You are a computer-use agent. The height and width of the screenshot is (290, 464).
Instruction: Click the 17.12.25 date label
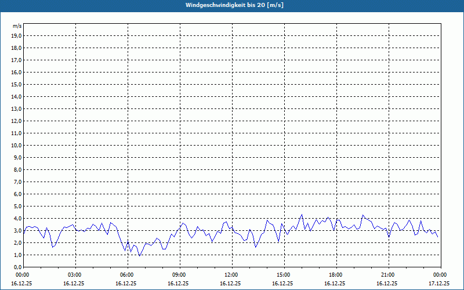click(439, 284)
